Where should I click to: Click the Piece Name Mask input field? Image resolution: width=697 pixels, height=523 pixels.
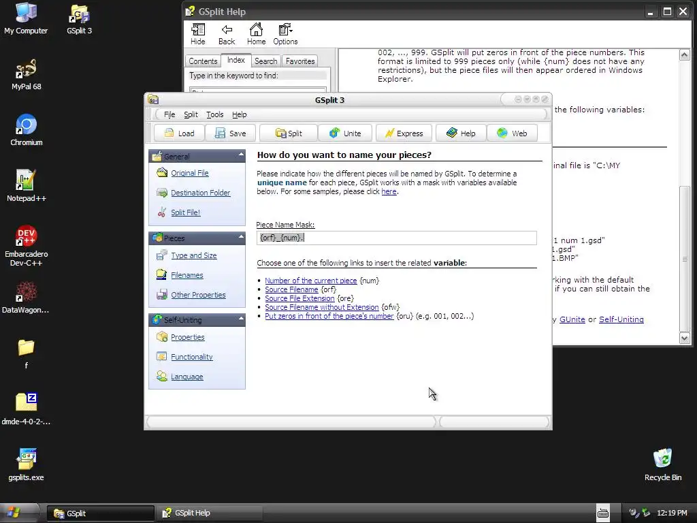[x=397, y=238]
